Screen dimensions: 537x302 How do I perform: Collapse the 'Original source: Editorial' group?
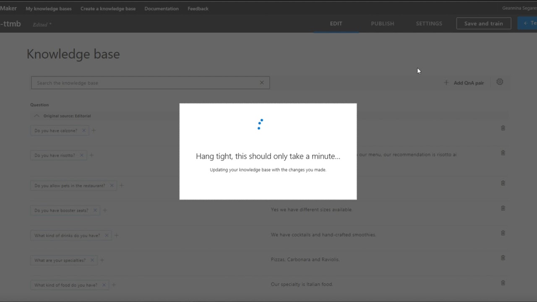[37, 116]
